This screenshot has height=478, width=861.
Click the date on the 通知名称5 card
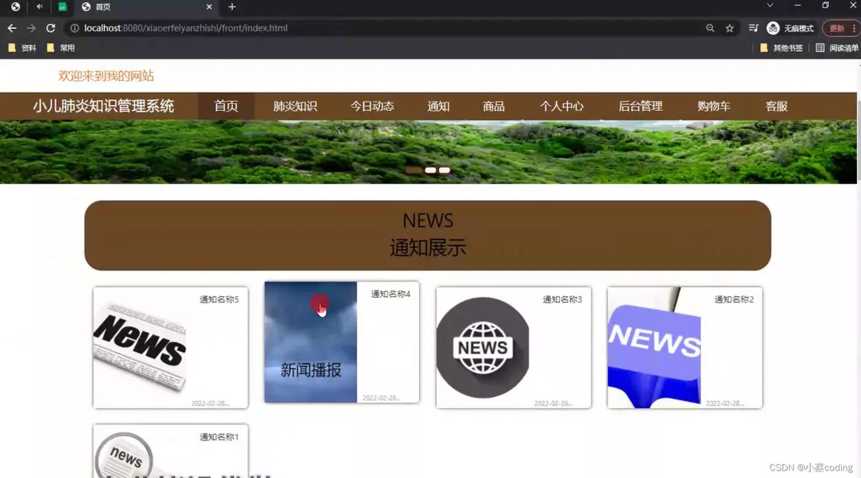tap(210, 404)
